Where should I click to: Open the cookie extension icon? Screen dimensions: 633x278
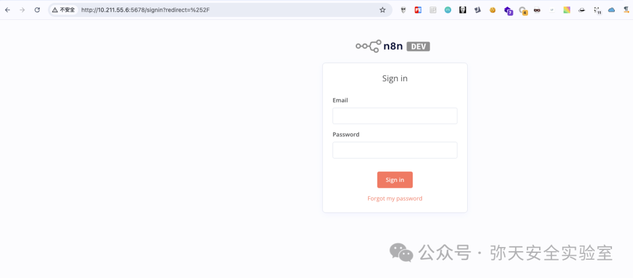coord(492,10)
